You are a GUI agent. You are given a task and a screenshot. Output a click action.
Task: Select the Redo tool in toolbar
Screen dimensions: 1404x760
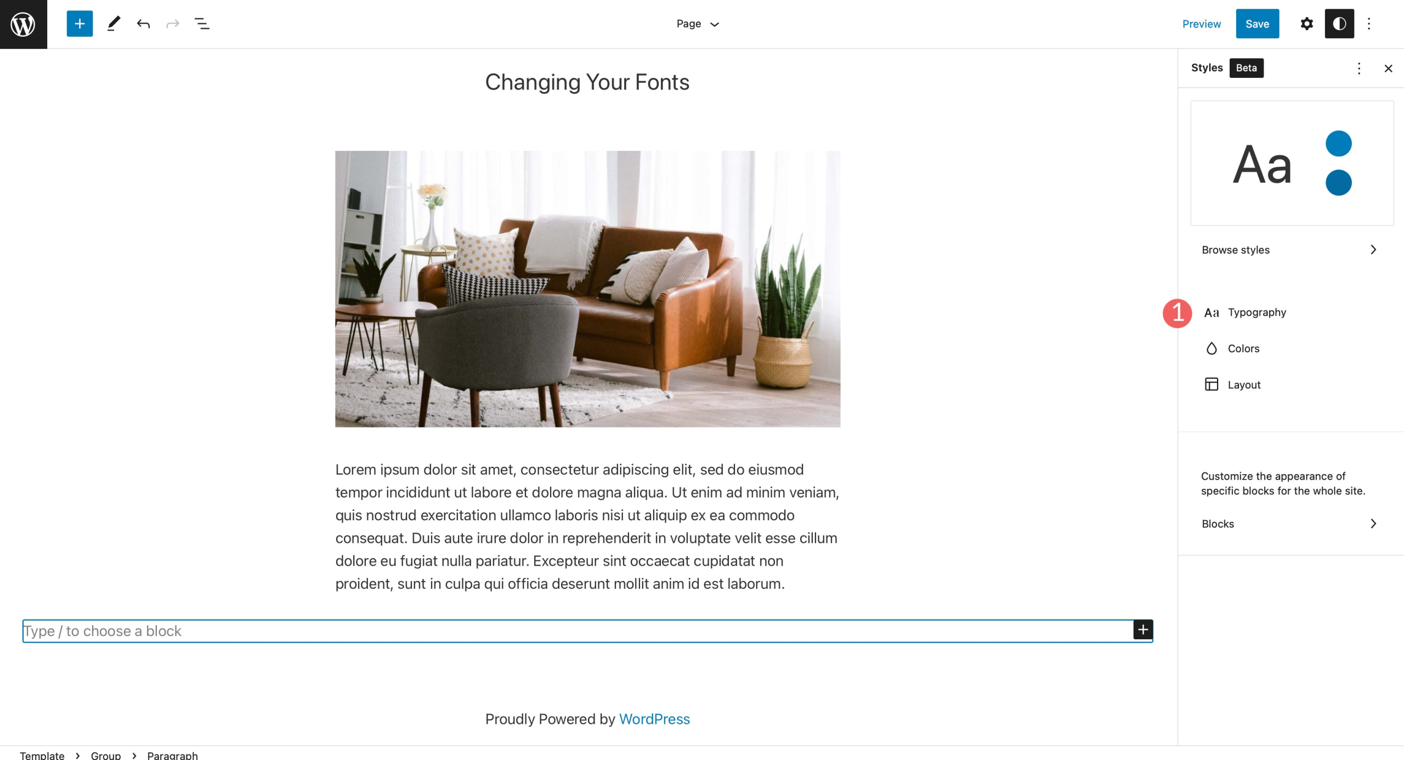point(172,24)
